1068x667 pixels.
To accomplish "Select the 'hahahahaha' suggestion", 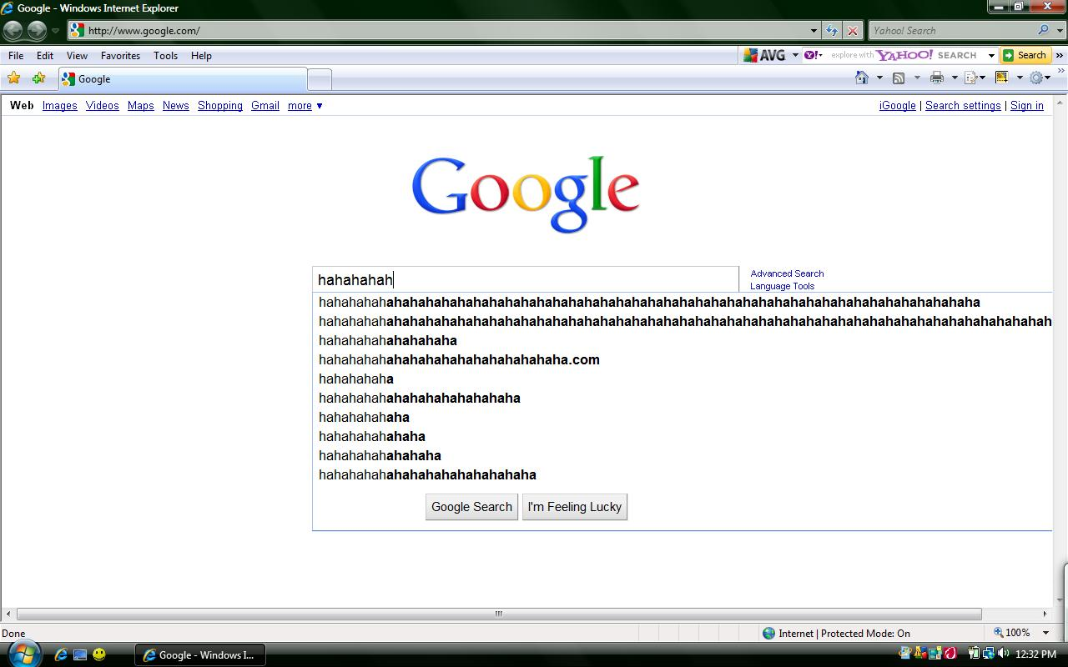I will tap(356, 379).
